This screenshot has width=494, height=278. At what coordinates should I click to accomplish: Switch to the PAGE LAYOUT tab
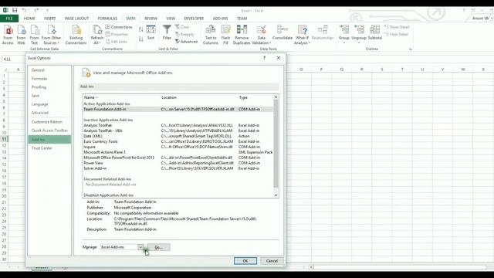76,19
